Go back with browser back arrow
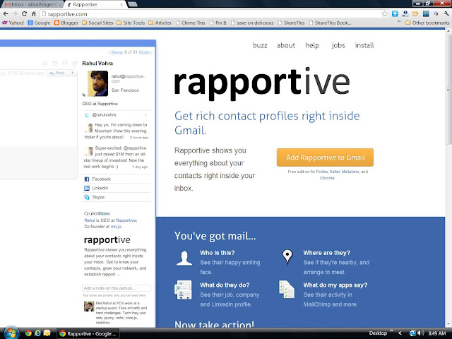The image size is (452, 339). [x=6, y=14]
